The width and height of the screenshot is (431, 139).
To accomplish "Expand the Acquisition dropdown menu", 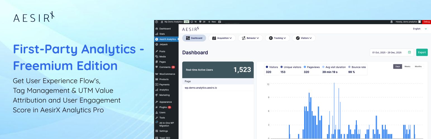I will tap(222, 38).
